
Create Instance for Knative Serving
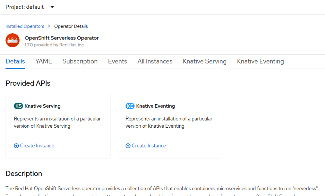(x=34, y=146)
